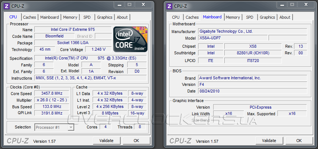The height and width of the screenshot is (149, 318).
Task: Click the CPU-Z app icon in right window title bar
Action: pos(169,6)
